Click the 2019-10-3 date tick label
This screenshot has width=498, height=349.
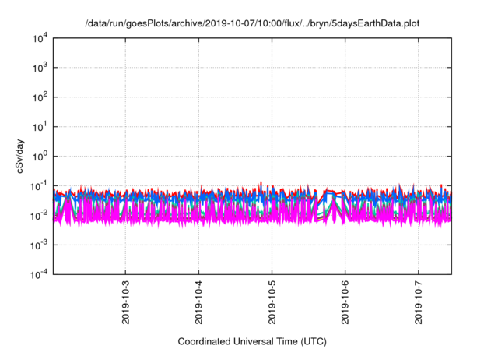(126, 302)
